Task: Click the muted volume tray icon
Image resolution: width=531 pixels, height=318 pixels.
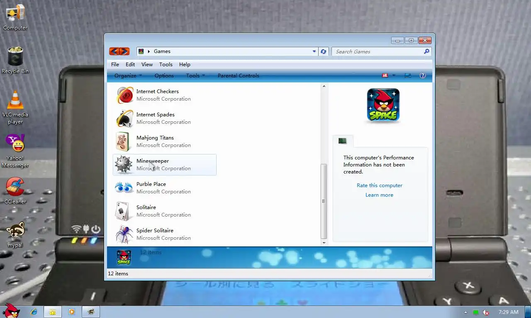Action: tap(486, 312)
